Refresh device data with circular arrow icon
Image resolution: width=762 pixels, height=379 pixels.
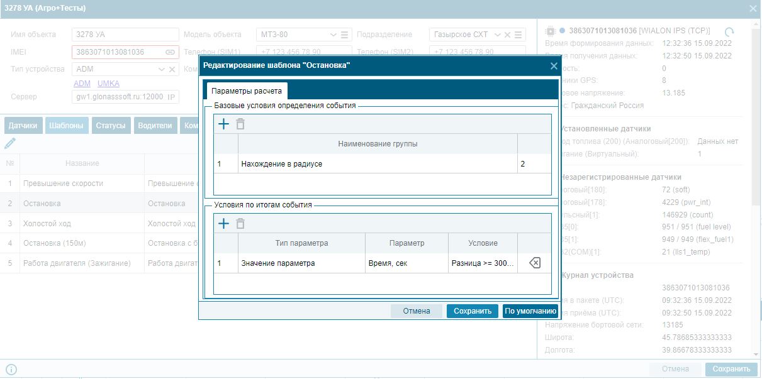click(x=729, y=31)
